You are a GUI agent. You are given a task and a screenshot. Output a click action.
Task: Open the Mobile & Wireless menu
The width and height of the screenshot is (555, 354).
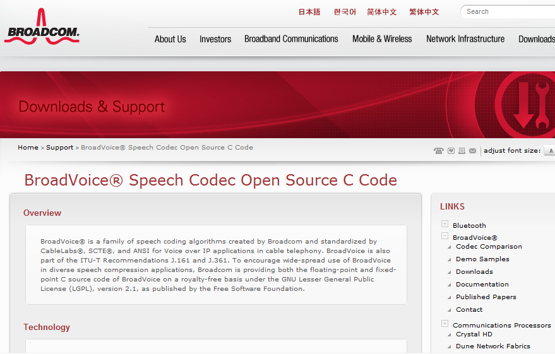pos(382,39)
